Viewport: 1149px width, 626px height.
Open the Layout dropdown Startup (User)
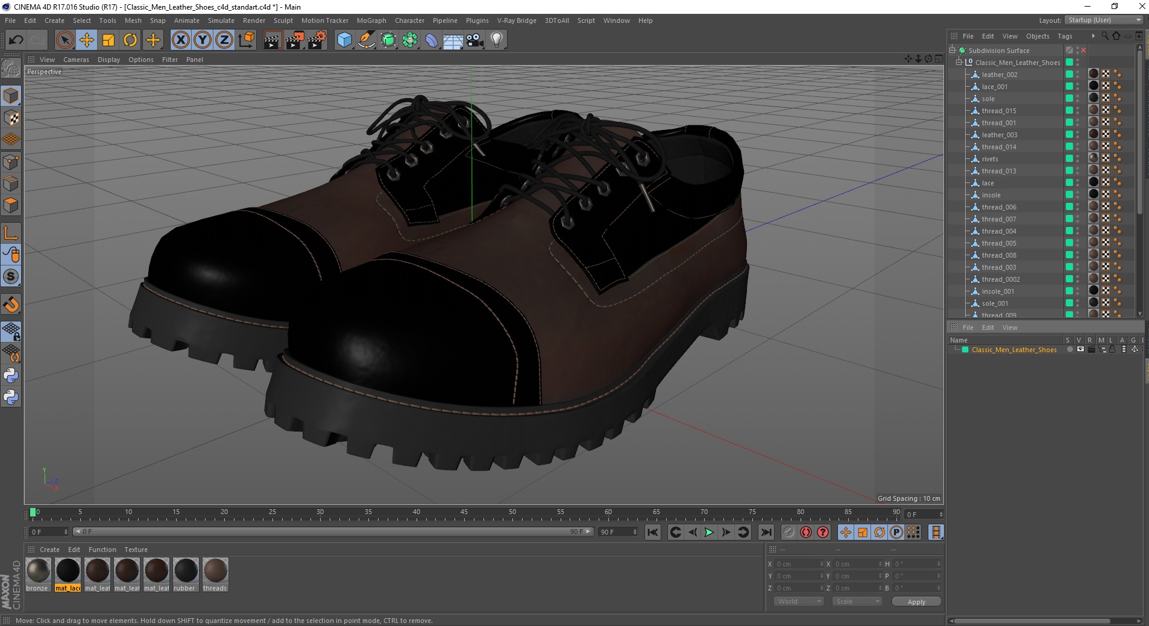point(1104,20)
